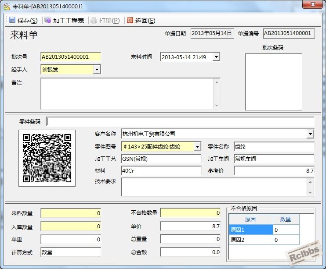Click the 单价 field in quantity section
This screenshot has width=326, height=269.
pos(190,227)
